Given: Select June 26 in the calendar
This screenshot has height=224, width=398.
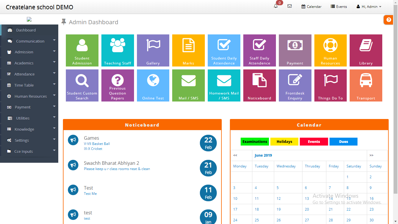Looking at the screenshot, I should pos(279,220).
